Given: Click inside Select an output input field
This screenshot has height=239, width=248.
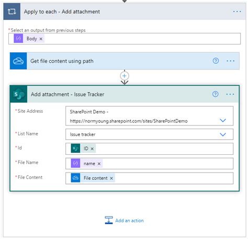Looking at the screenshot, I should 125,39.
